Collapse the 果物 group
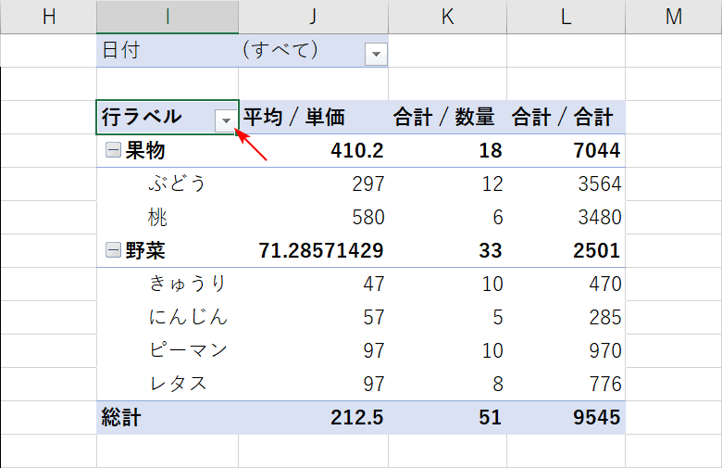The width and height of the screenshot is (722, 468). pos(113,151)
